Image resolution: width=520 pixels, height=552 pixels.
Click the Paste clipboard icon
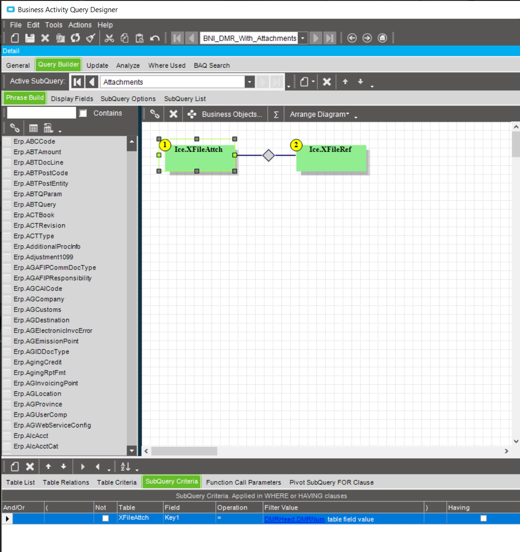140,38
